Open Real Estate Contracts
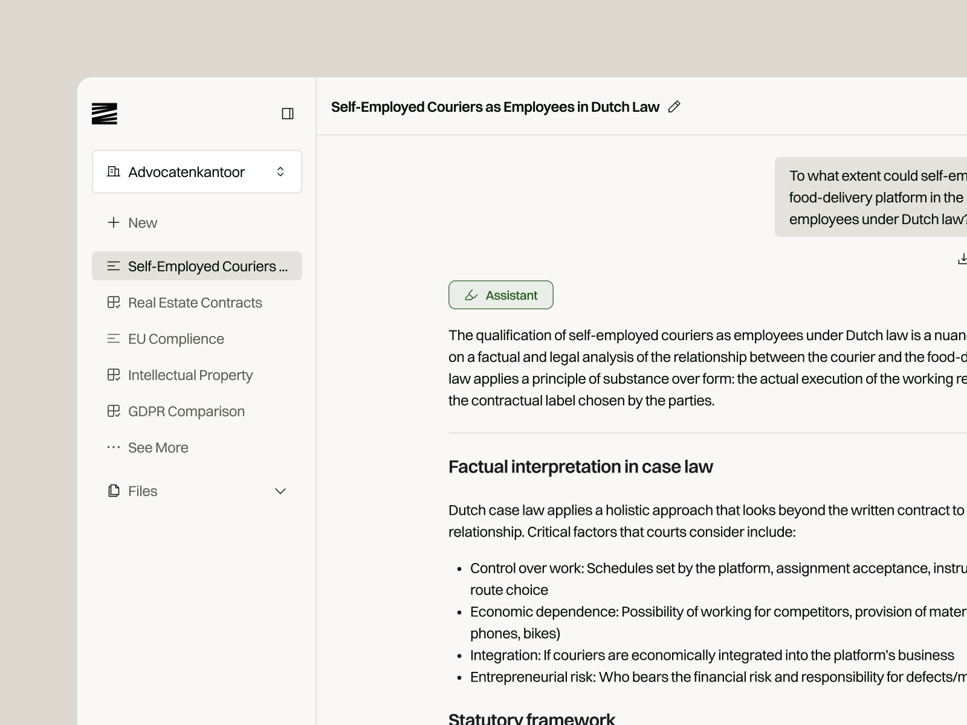Viewport: 967px width, 725px height. click(x=197, y=303)
